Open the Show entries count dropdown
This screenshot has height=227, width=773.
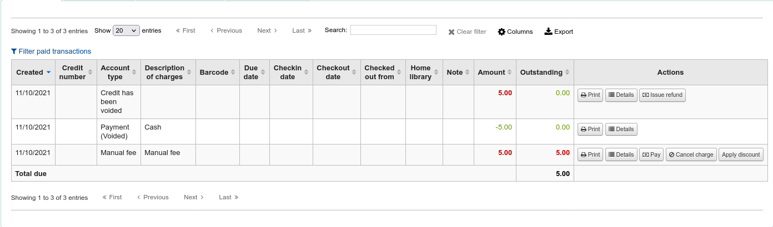point(126,30)
